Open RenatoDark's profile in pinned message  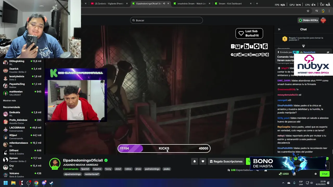309,52
